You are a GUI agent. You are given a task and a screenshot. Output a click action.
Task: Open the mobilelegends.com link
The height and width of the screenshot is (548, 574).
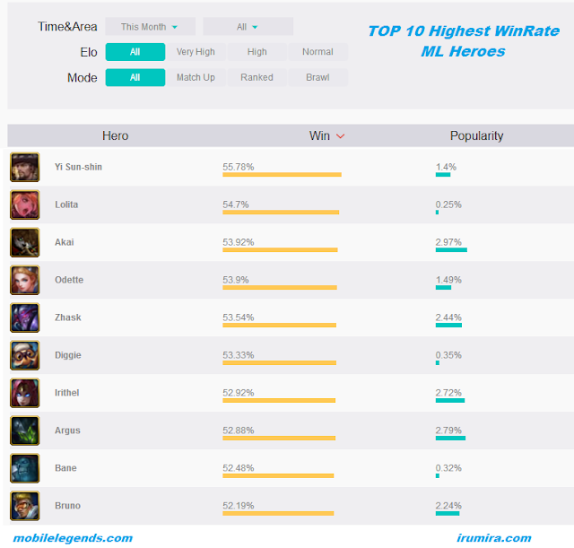tap(73, 538)
